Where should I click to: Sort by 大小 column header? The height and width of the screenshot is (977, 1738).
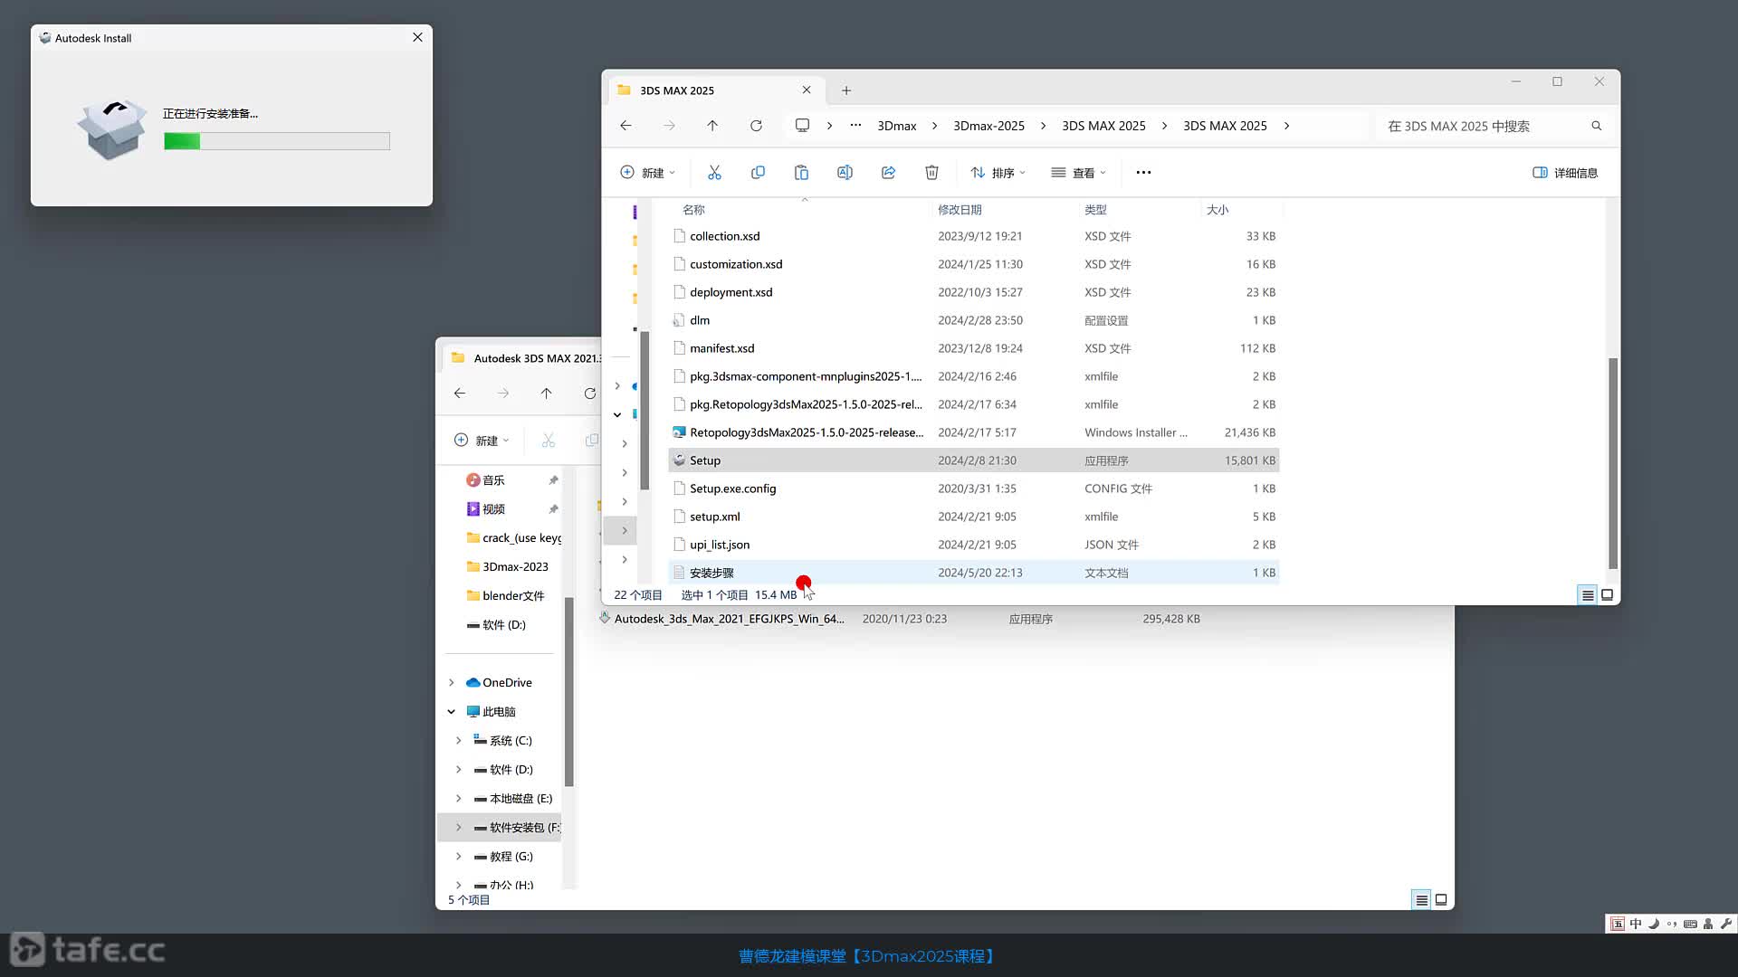click(x=1218, y=210)
